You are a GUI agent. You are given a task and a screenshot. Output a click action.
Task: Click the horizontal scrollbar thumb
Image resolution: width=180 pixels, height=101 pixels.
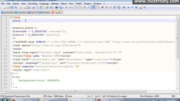[75, 91]
